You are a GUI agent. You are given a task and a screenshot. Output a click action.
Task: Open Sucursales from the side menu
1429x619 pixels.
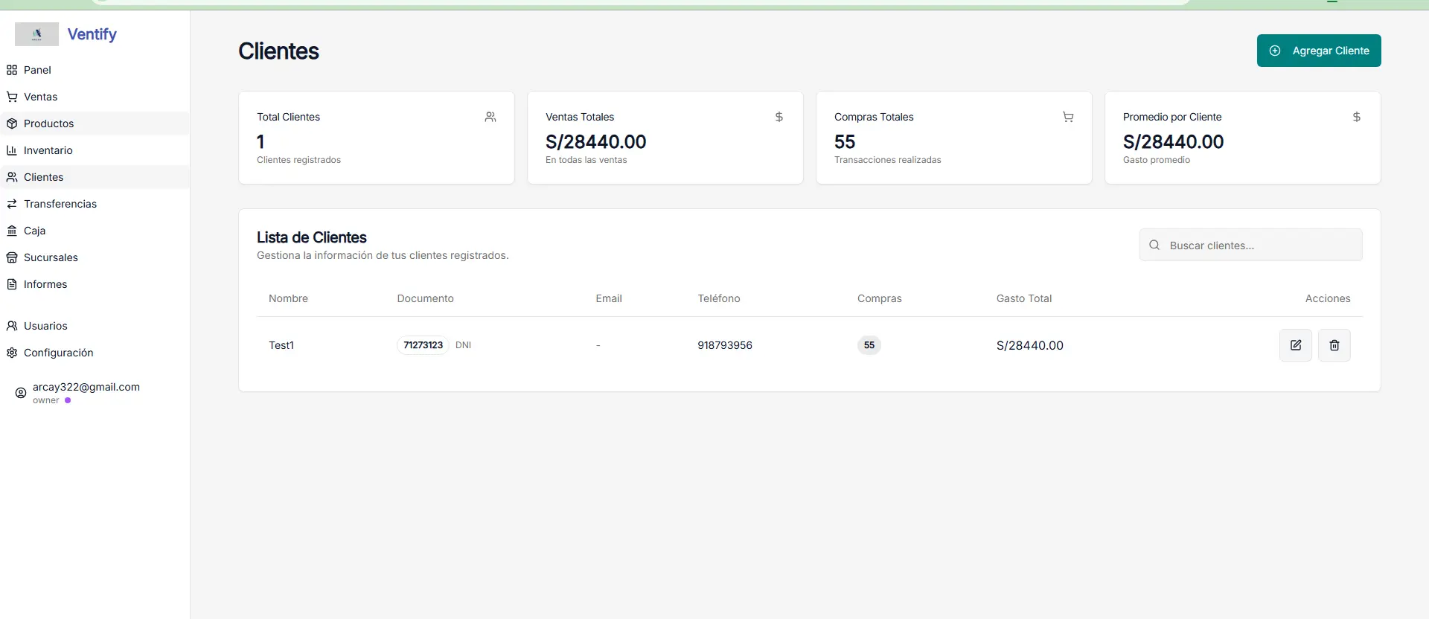click(51, 257)
